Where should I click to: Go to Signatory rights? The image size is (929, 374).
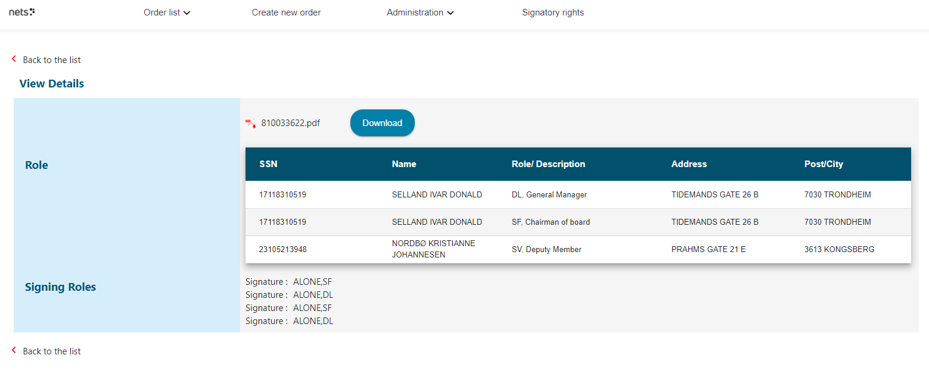pos(552,12)
